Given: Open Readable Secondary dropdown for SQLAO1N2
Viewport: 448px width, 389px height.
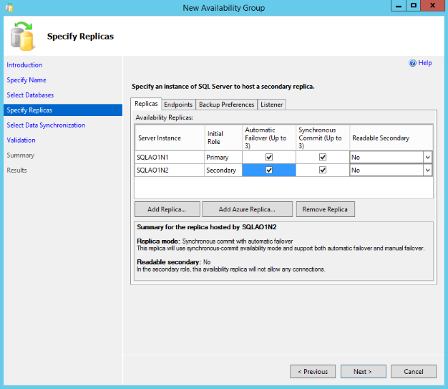Looking at the screenshot, I should 427,171.
